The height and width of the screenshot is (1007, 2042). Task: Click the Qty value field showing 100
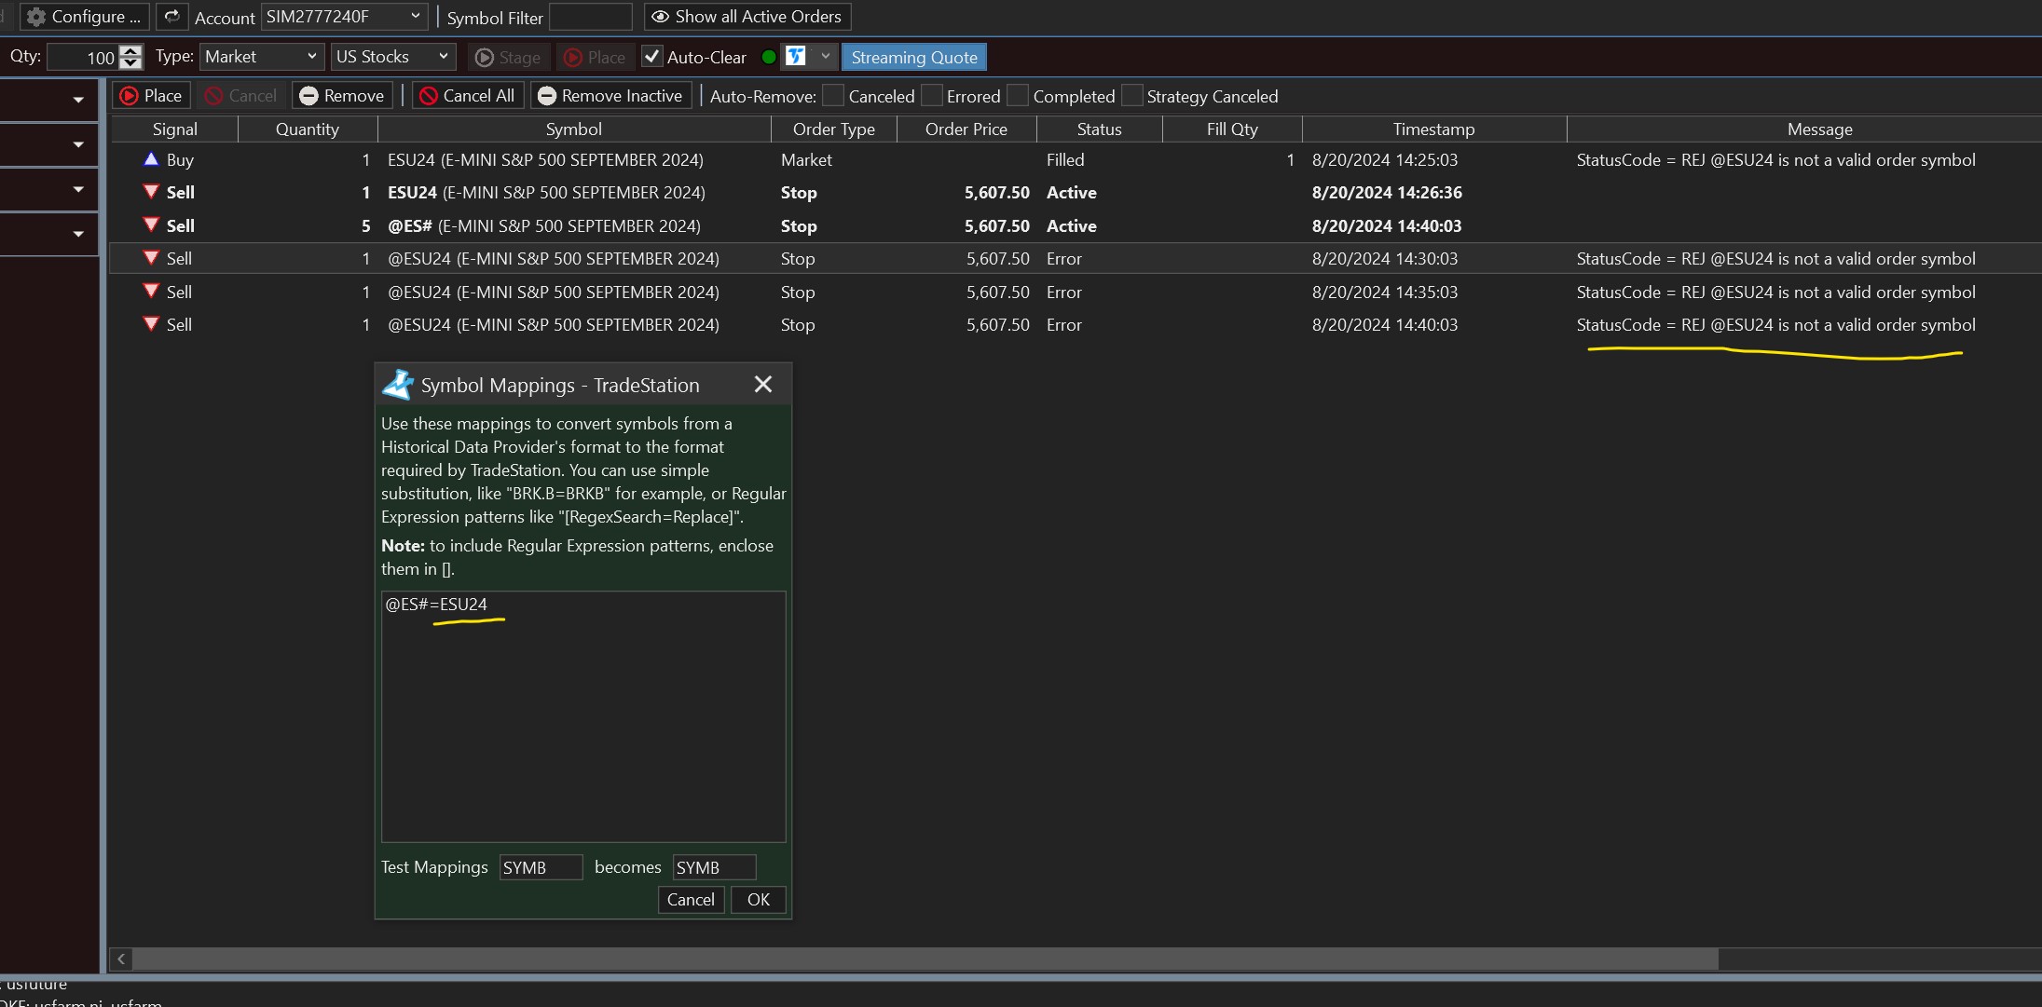[x=83, y=58]
